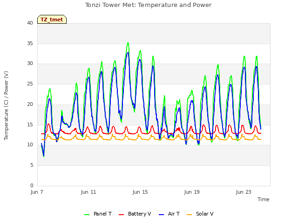Toggle the Battery V legend entry
This screenshot has height=223, width=298.
pyautogui.click(x=135, y=214)
